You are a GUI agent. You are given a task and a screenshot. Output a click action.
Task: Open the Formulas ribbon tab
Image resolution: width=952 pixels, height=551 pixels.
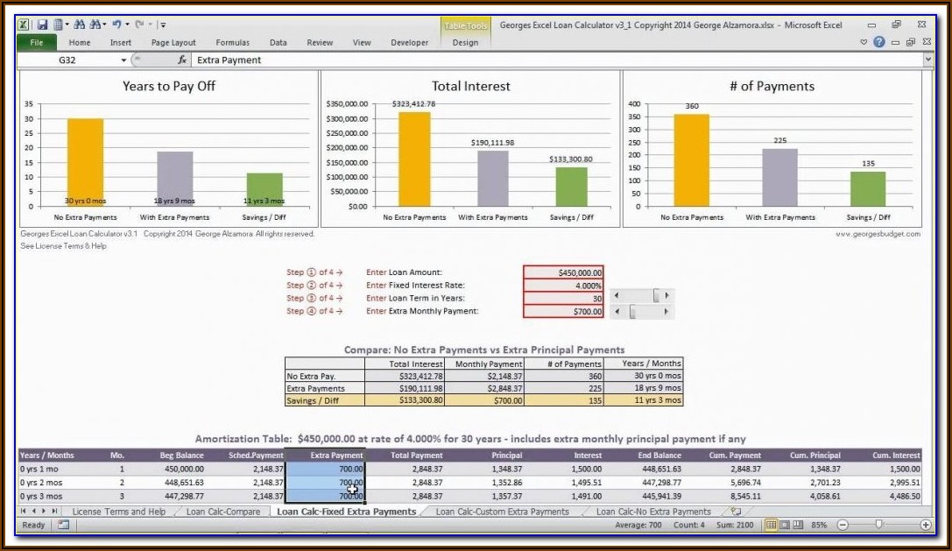pyautogui.click(x=233, y=43)
